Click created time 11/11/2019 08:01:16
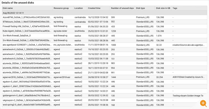This screenshot has height=109, width=209. point(98,45)
